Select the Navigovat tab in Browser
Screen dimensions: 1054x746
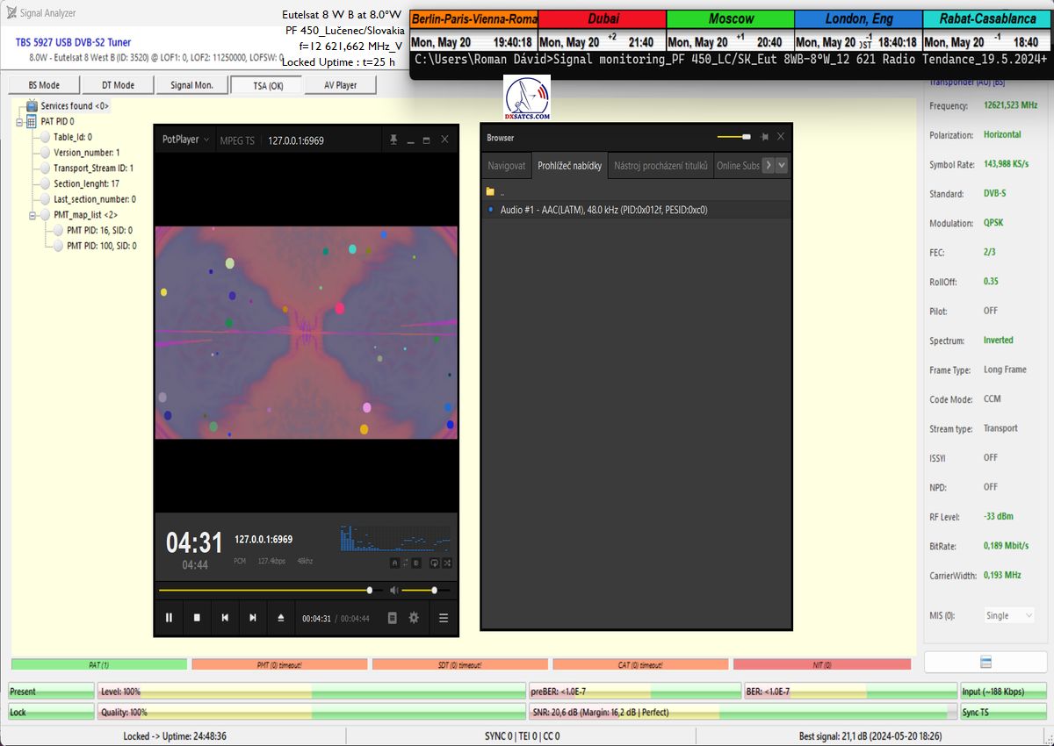click(x=507, y=165)
